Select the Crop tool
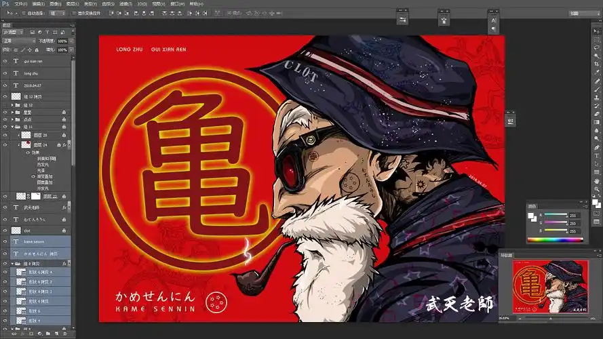 [x=596, y=64]
